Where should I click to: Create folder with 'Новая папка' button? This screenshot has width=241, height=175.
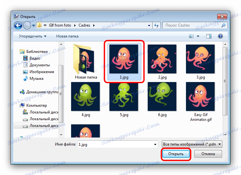[x=67, y=36]
